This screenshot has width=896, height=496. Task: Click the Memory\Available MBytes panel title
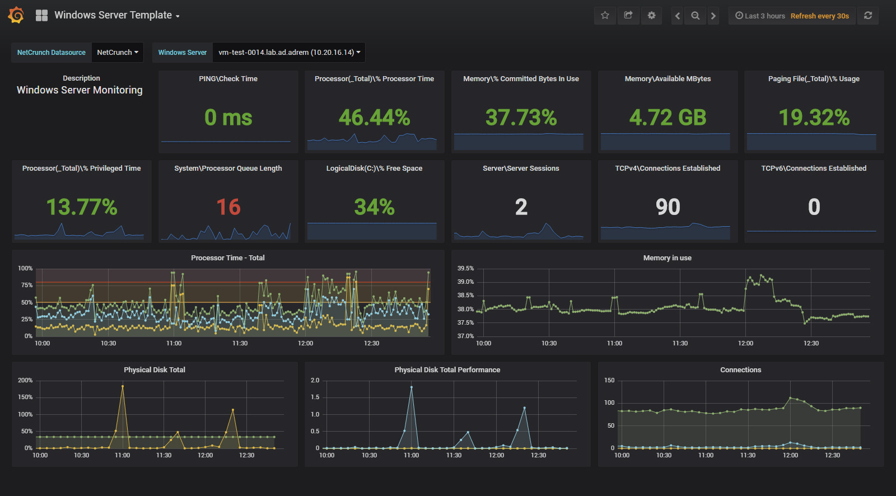pyautogui.click(x=668, y=79)
